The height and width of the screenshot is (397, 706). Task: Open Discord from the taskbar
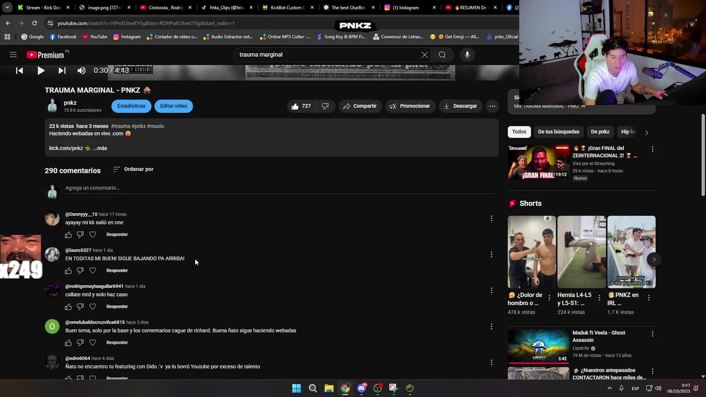(361, 388)
